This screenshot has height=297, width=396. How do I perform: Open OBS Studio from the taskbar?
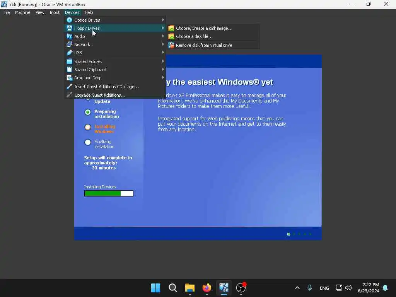[241, 288]
